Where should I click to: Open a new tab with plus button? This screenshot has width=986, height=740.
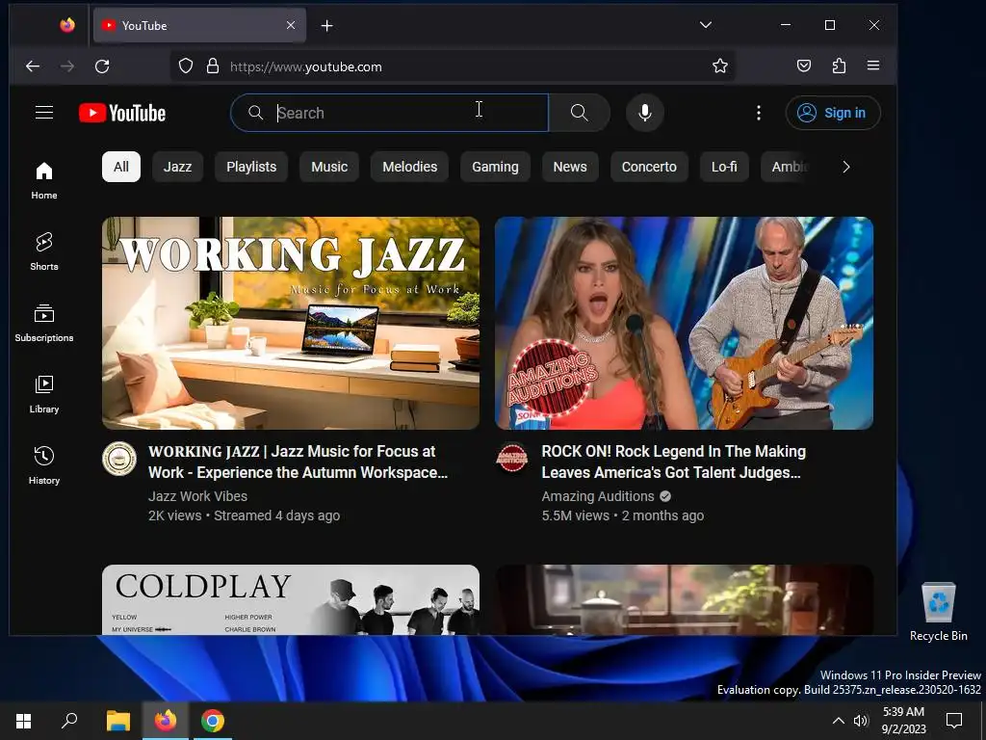click(327, 26)
